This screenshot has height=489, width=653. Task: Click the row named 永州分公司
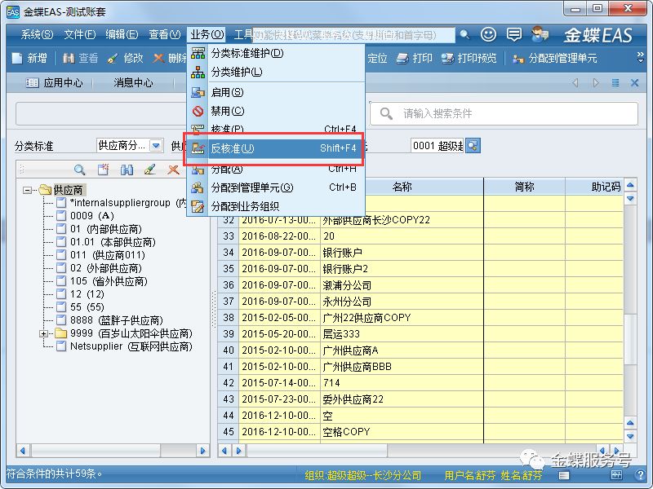(x=420, y=301)
